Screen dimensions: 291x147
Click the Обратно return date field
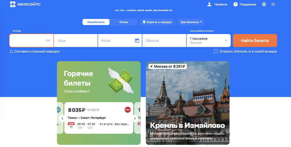[164, 40]
